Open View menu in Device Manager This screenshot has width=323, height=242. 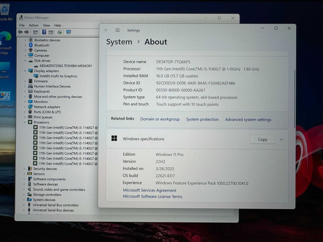pyautogui.click(x=46, y=25)
